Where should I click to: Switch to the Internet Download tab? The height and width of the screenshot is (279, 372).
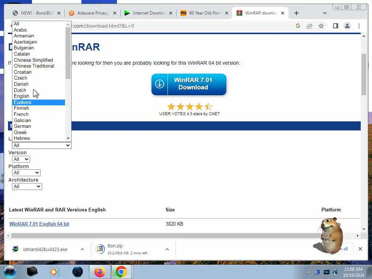click(x=149, y=13)
